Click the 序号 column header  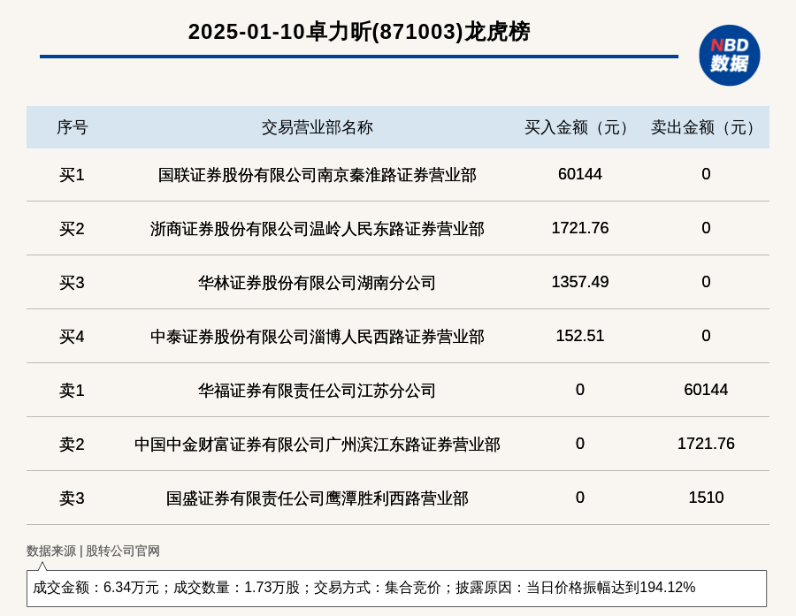73,127
